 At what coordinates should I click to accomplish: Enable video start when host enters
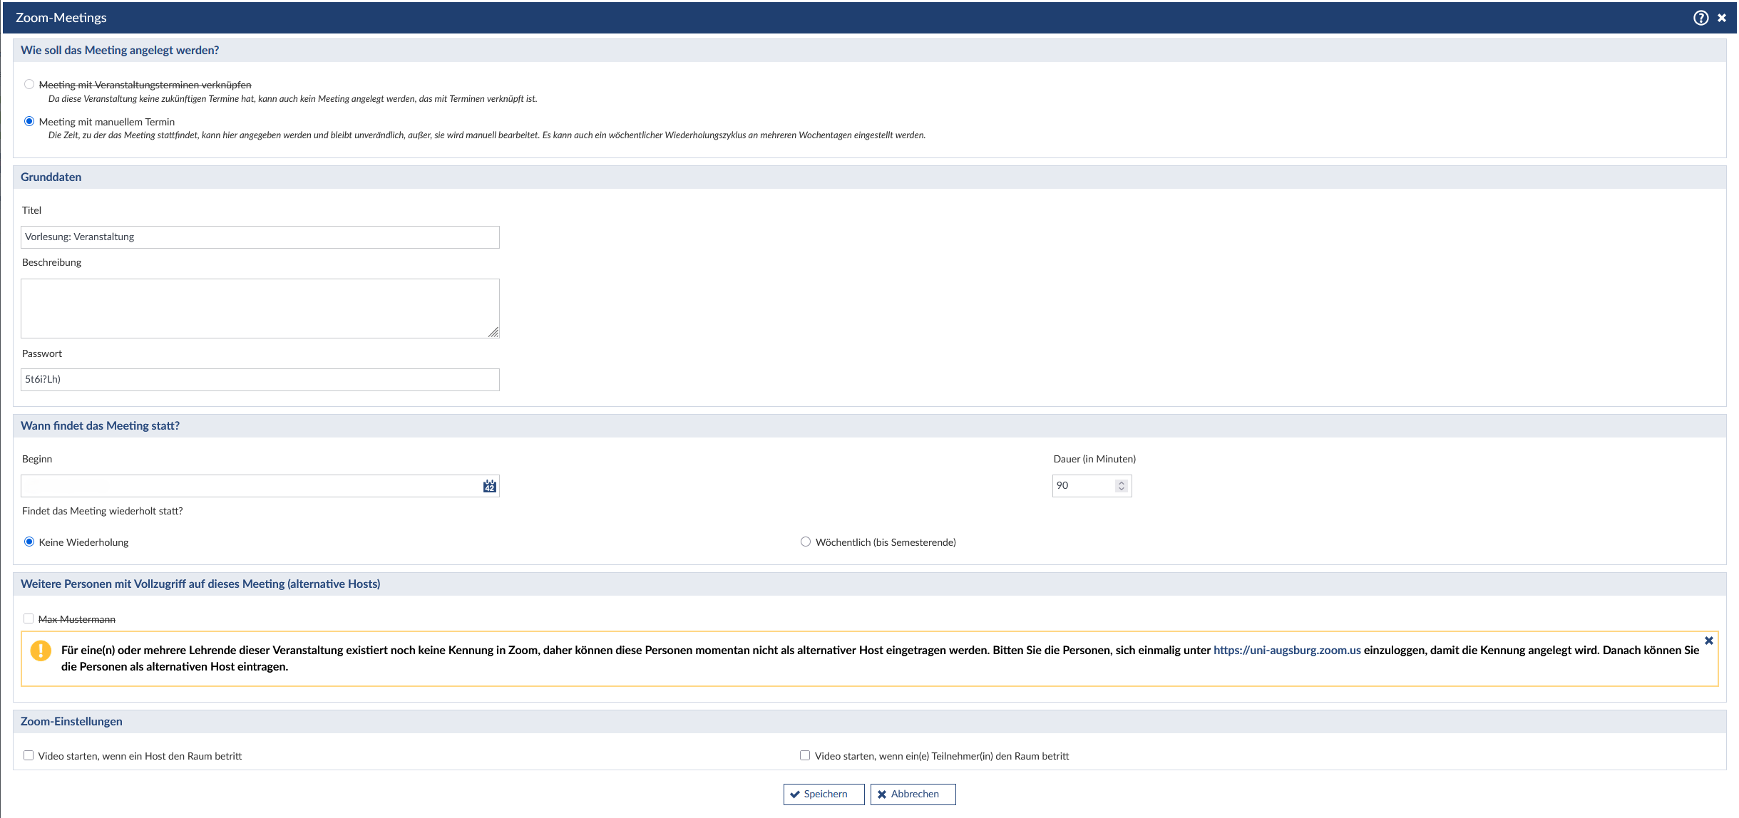(29, 756)
